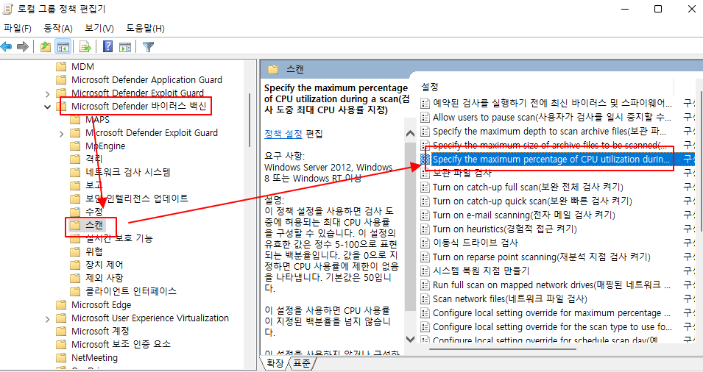
Task: Expand nested Microsoft Defender Exploit Guard subfolder
Action: click(62, 133)
